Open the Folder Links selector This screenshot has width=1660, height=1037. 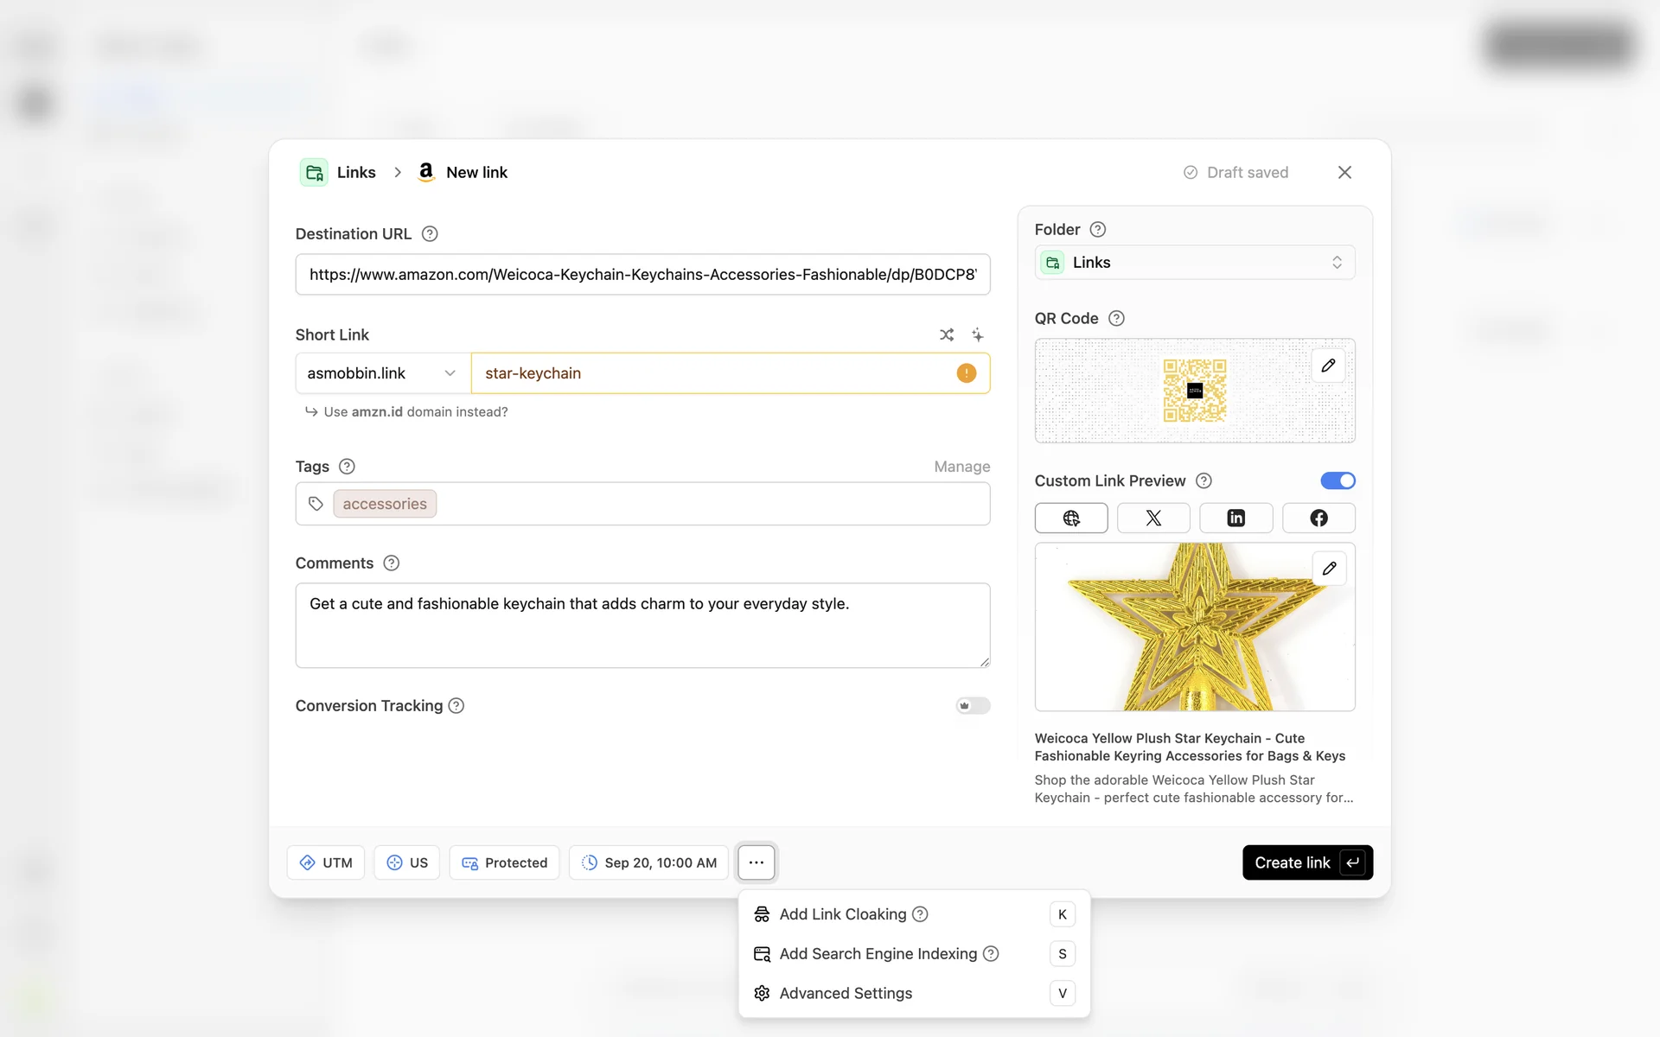pos(1194,263)
